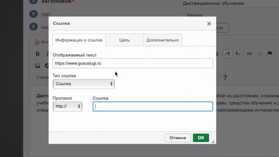Toggle the Раздел checkbox in the background form
This screenshot has width=279, height=157.
184,15
